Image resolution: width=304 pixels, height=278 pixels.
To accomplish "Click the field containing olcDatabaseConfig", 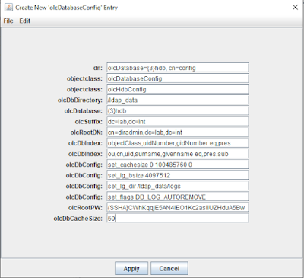I will click(177, 78).
